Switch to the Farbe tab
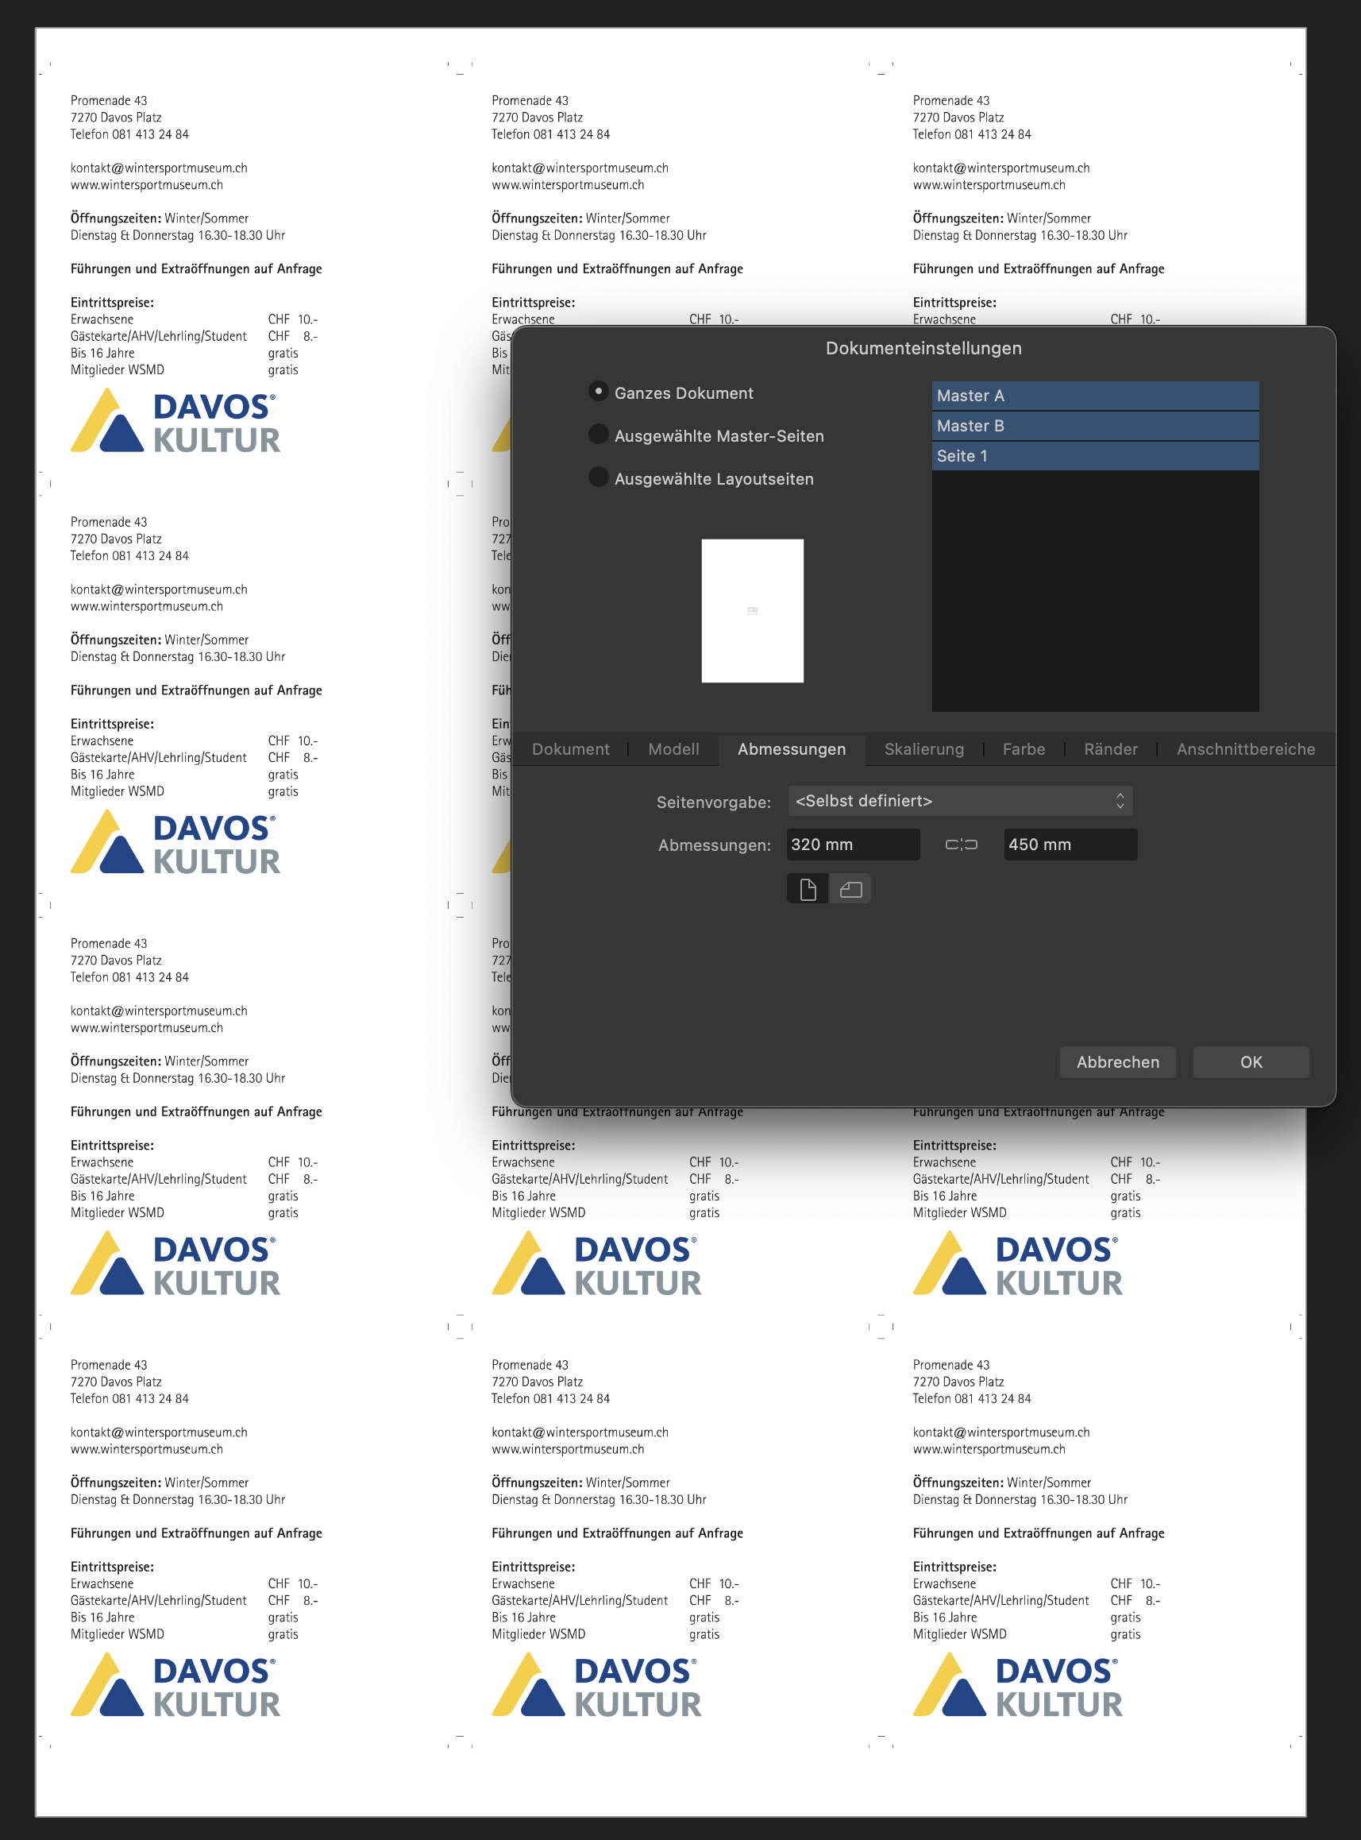The width and height of the screenshot is (1361, 1840). click(1024, 749)
